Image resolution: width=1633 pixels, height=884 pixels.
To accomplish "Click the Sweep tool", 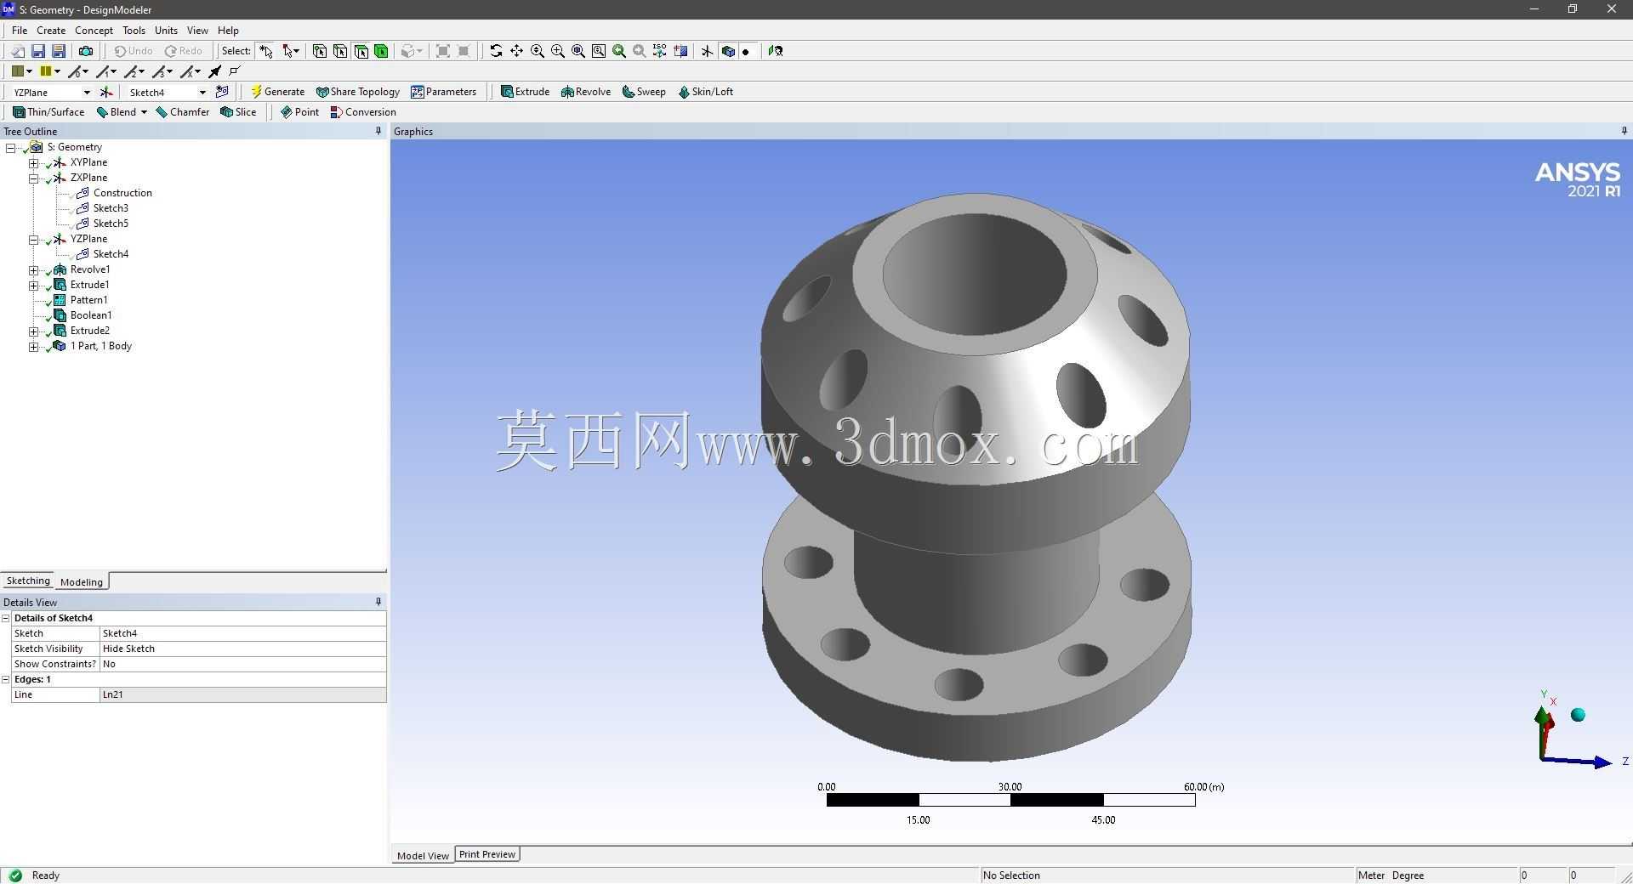I will pyautogui.click(x=644, y=92).
